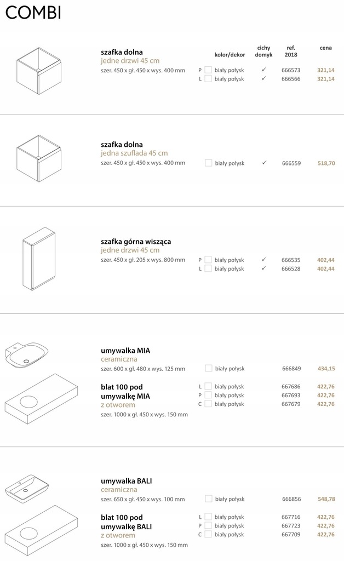Tick the L variant box for ref 666528
Viewport: 344px width, 561px height.
(x=208, y=268)
